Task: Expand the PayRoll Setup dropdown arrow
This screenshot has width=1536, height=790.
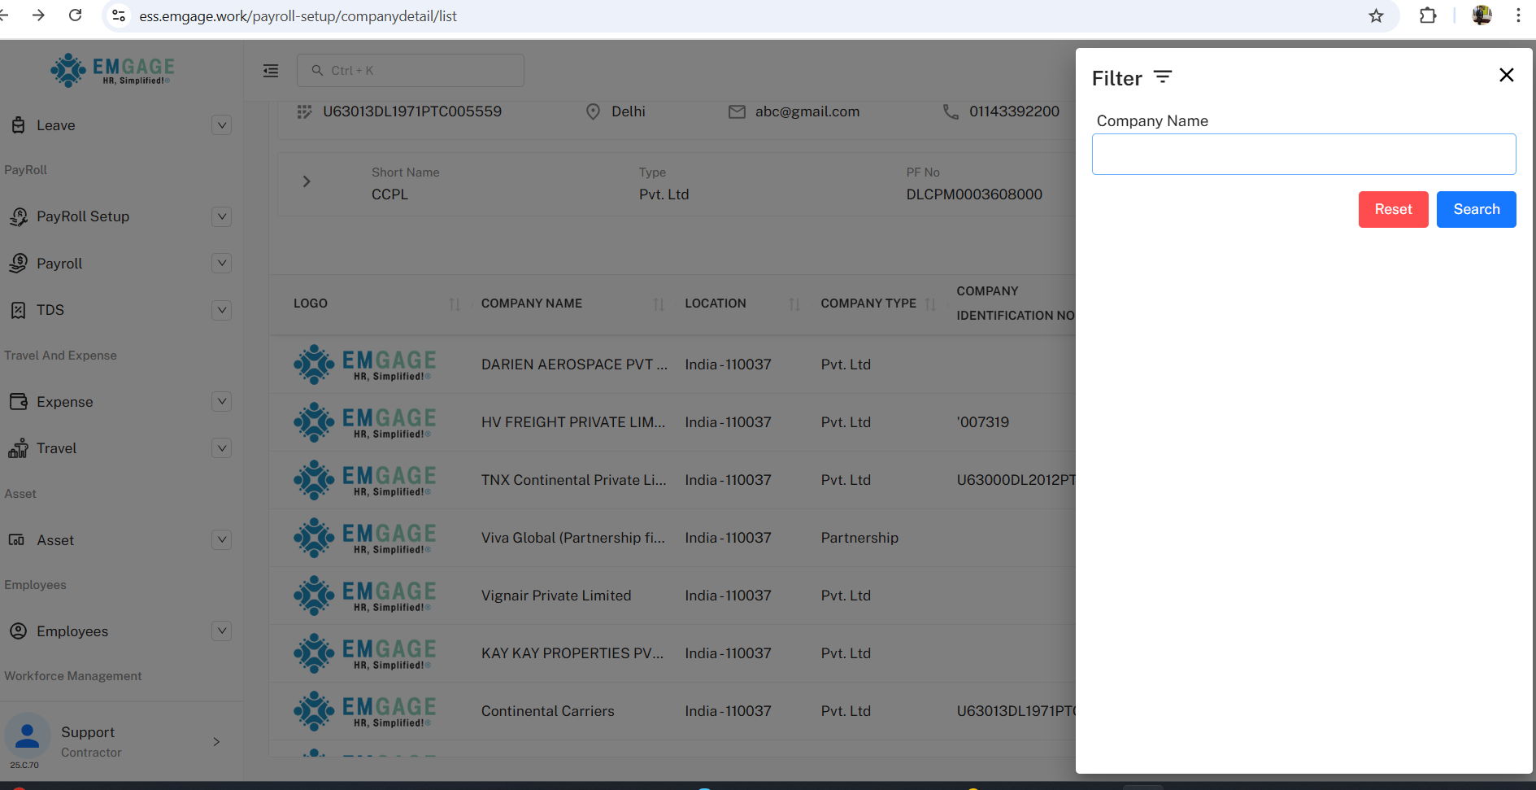Action: [221, 216]
